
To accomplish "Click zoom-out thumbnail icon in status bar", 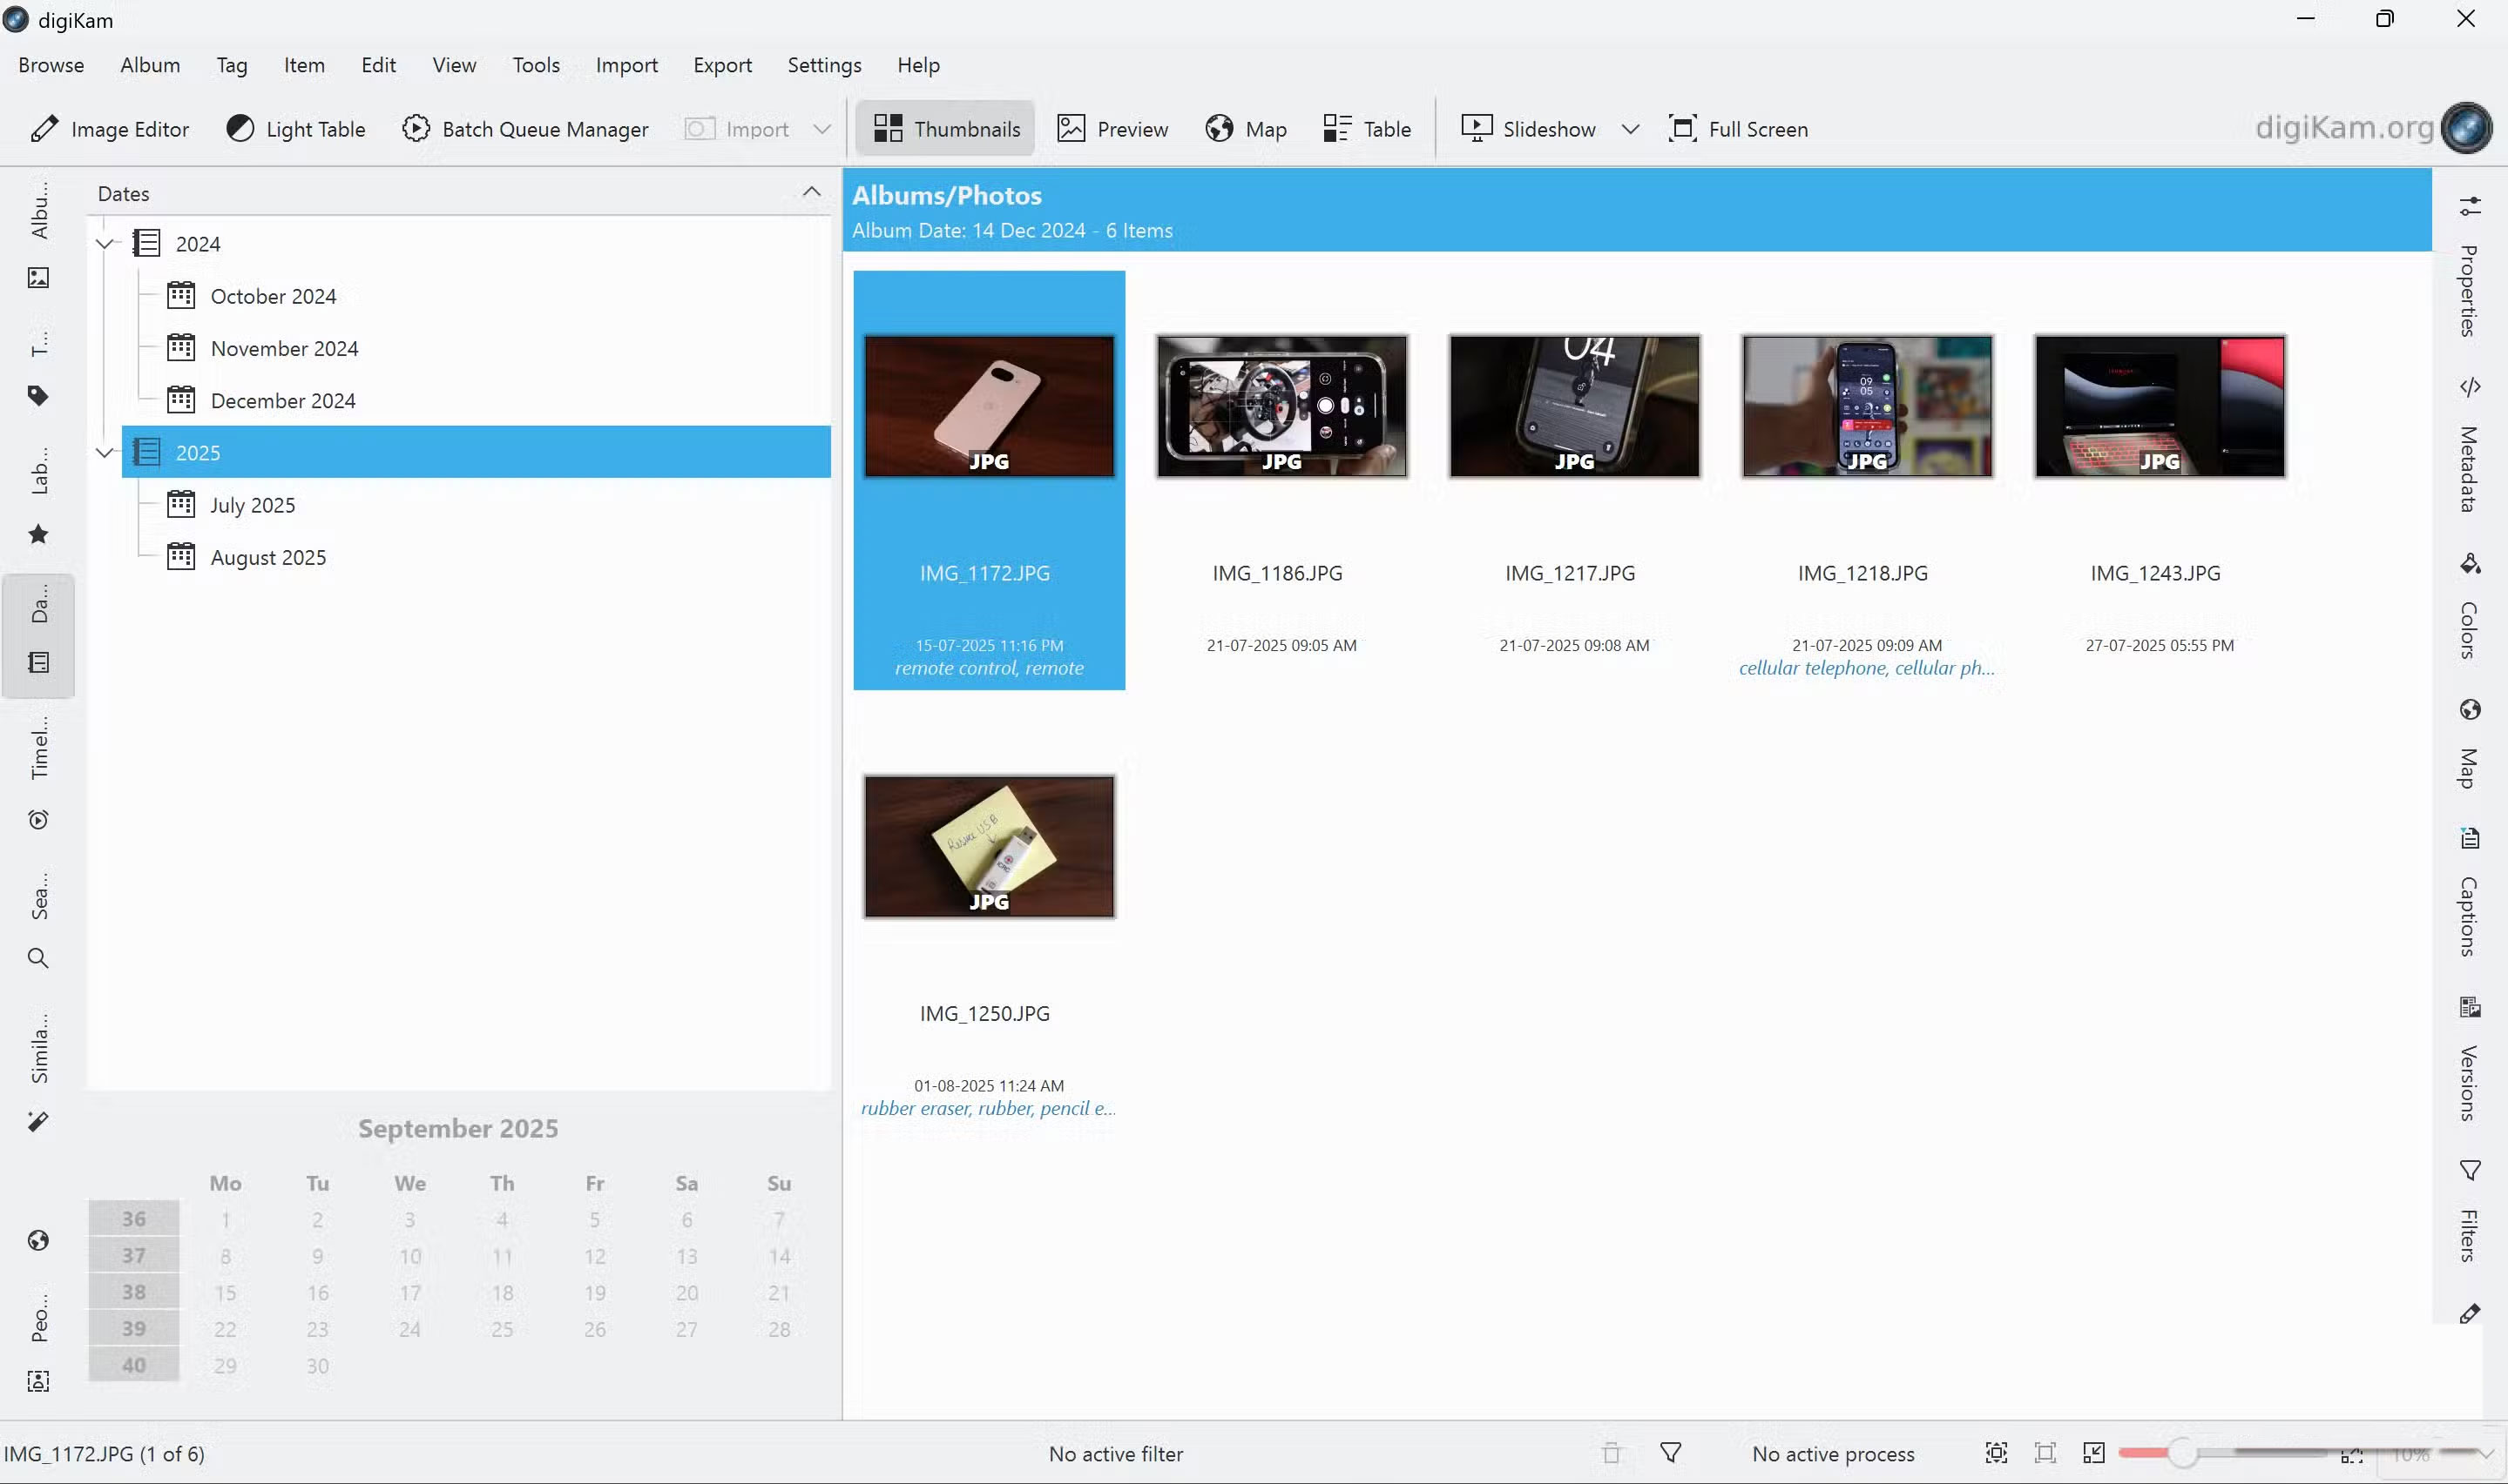I will click(2093, 1453).
